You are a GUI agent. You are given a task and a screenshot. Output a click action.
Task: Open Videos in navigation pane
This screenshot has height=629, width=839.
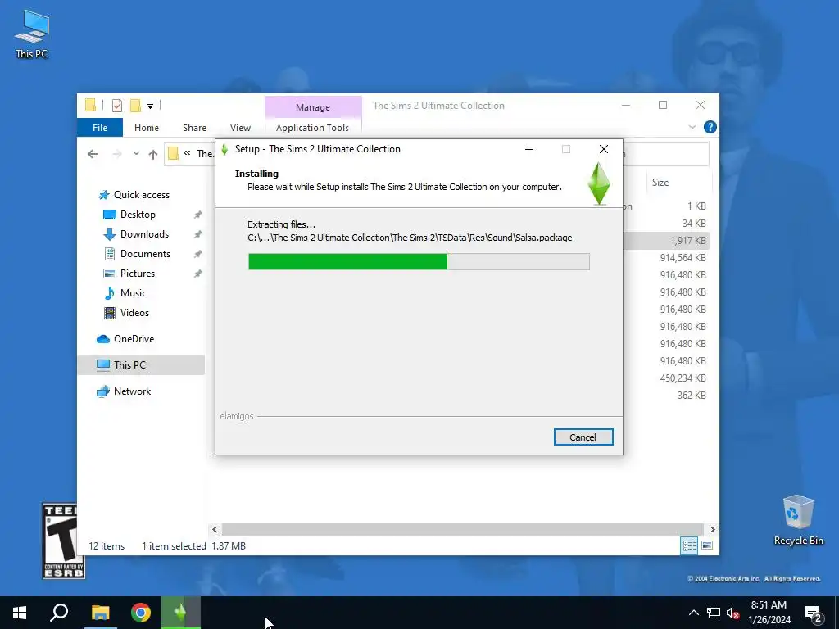pyautogui.click(x=135, y=313)
